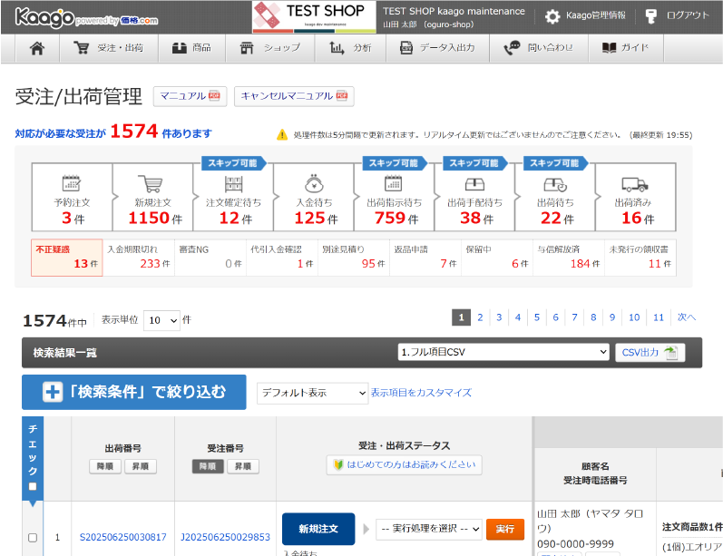This screenshot has width=723, height=556.
Task: Select the 保留中 6件 filter
Action: [497, 258]
